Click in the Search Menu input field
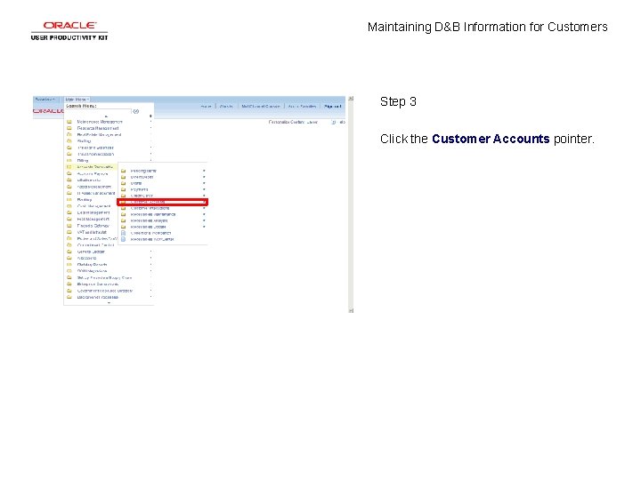Screen dimensions: 641x480 coord(98,111)
